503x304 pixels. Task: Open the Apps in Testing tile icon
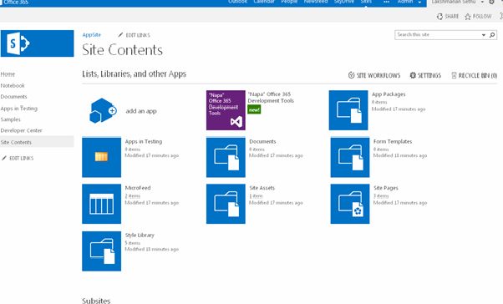click(101, 157)
